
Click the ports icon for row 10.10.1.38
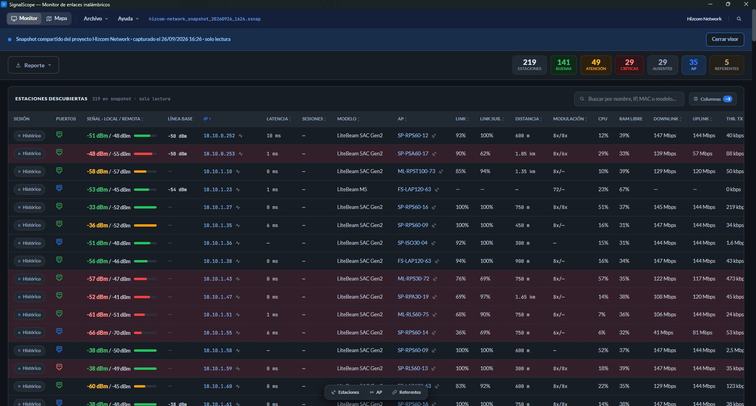[x=59, y=260]
